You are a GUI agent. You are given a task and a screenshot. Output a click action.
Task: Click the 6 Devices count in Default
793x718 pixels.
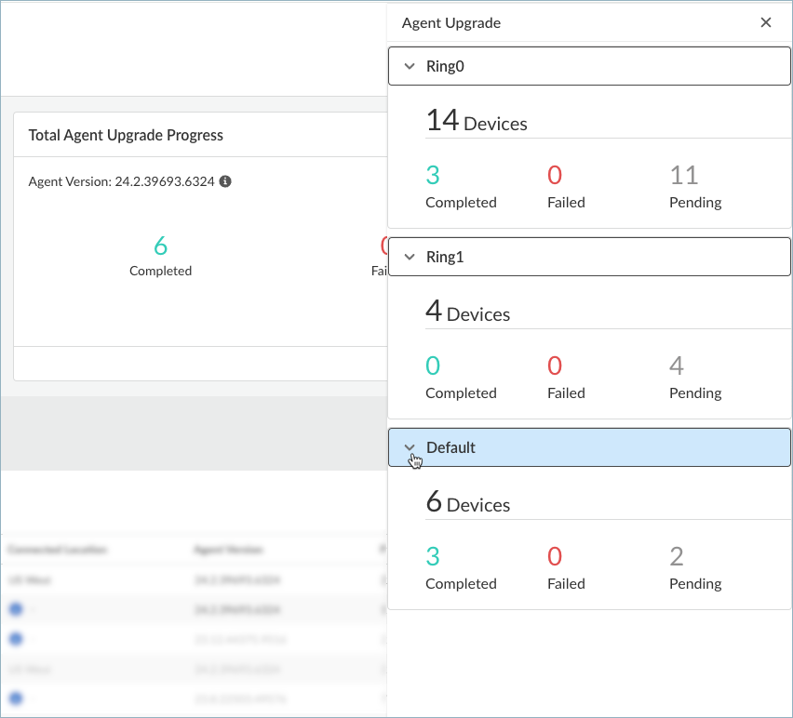(468, 501)
